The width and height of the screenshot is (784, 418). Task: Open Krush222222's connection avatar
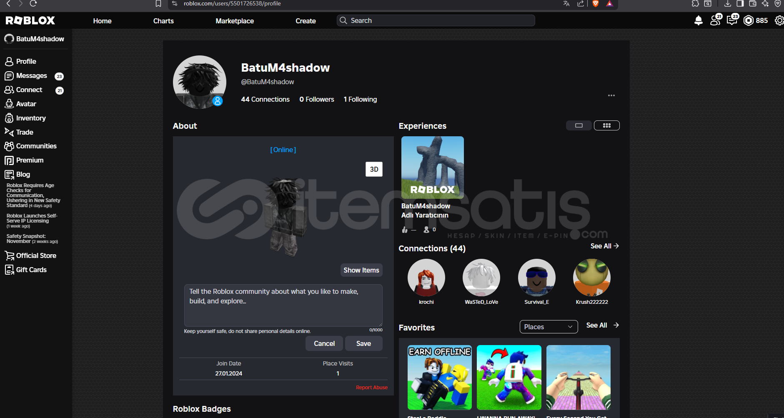(592, 278)
